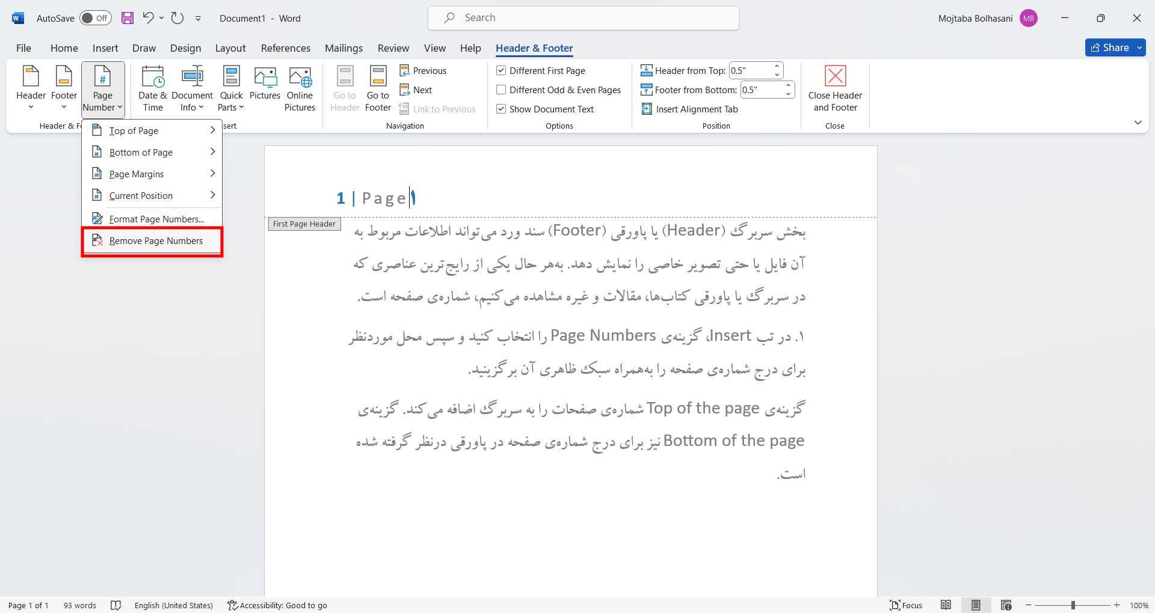Switch to Web Layout view
The width and height of the screenshot is (1155, 613).
(x=1006, y=605)
